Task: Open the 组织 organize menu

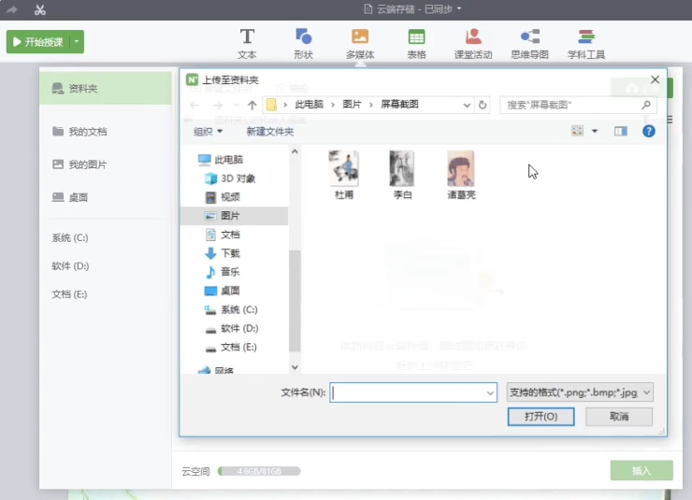Action: (x=208, y=132)
